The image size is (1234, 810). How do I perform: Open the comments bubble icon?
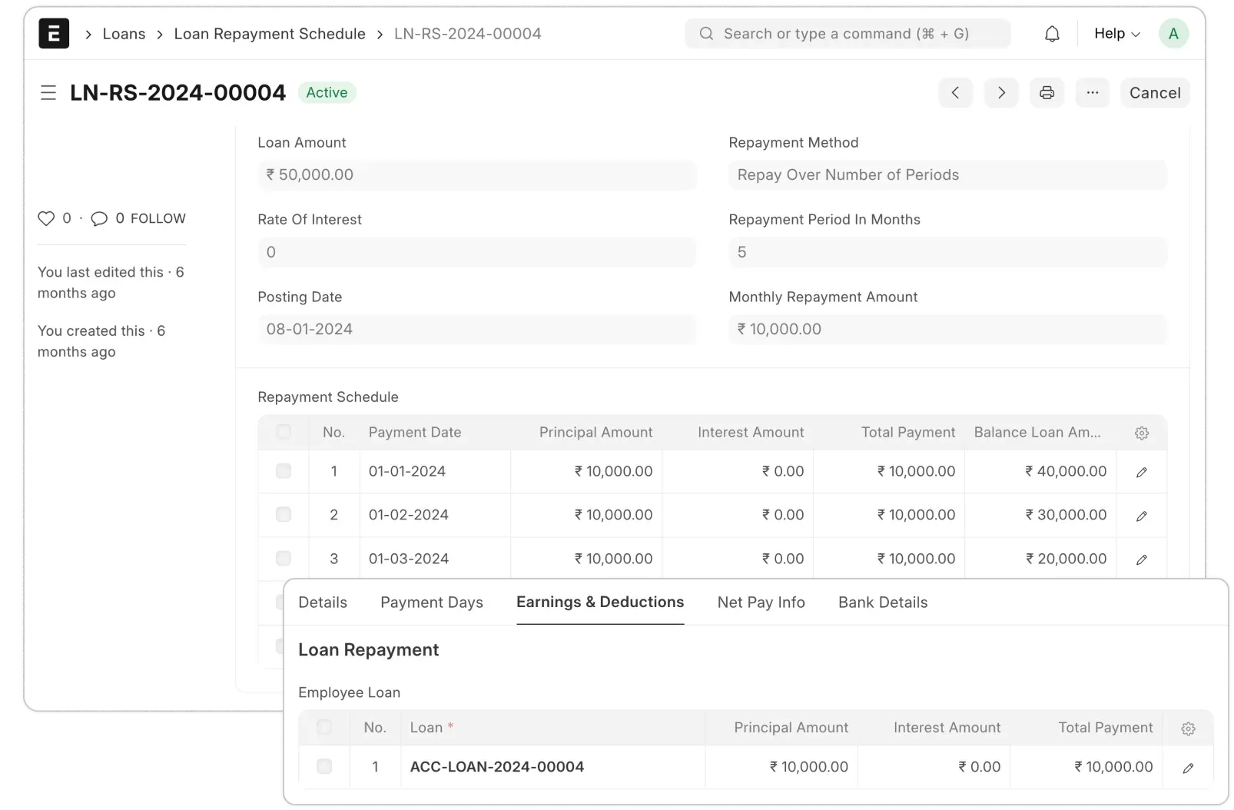pos(99,218)
